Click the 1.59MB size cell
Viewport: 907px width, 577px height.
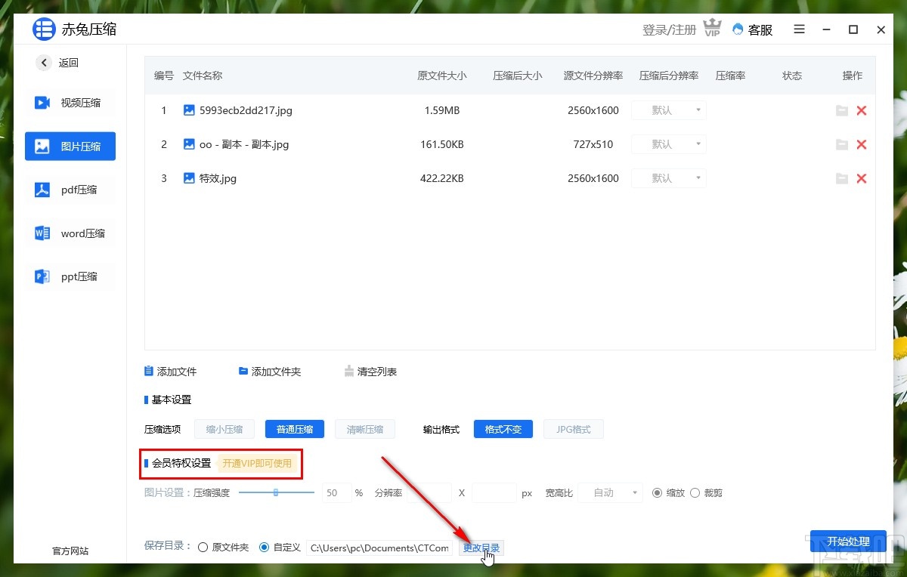coord(442,110)
